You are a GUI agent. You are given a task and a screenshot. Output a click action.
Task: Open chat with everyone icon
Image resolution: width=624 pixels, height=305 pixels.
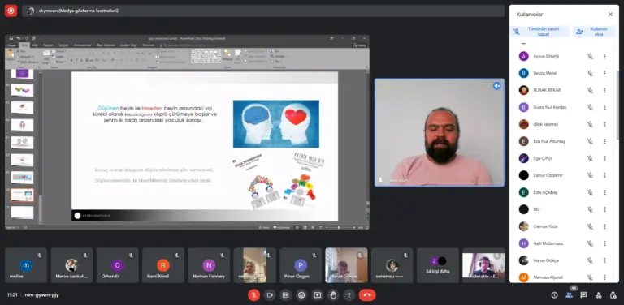(x=584, y=295)
